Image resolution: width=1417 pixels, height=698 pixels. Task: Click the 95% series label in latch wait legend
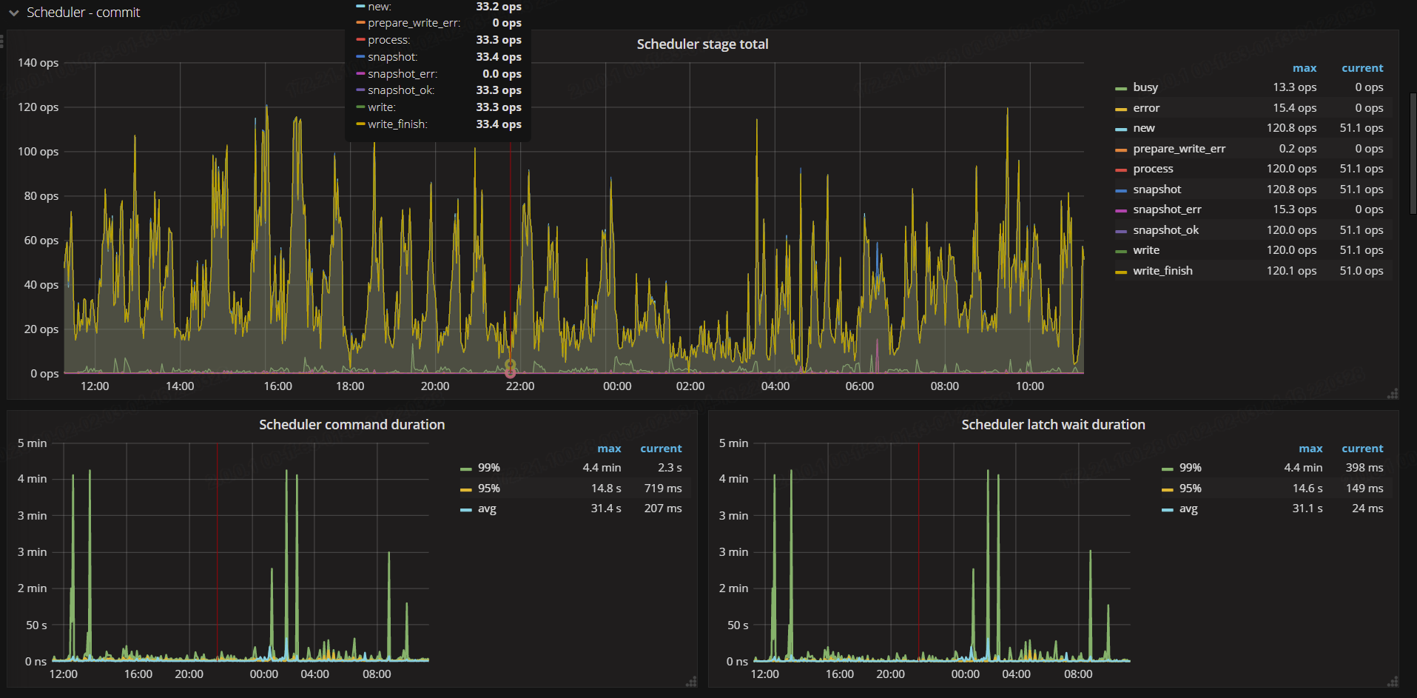point(1190,489)
